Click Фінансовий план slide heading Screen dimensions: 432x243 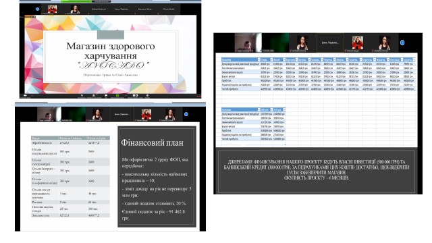(x=152, y=142)
